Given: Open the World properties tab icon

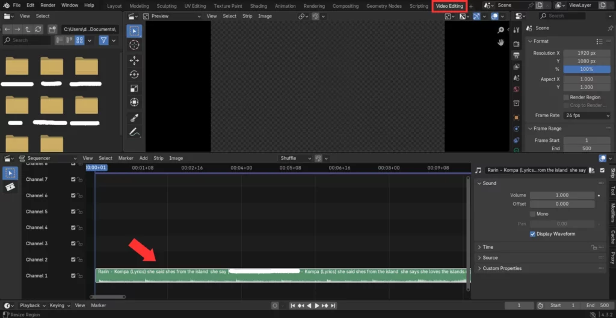Looking at the screenshot, I should [x=516, y=90].
